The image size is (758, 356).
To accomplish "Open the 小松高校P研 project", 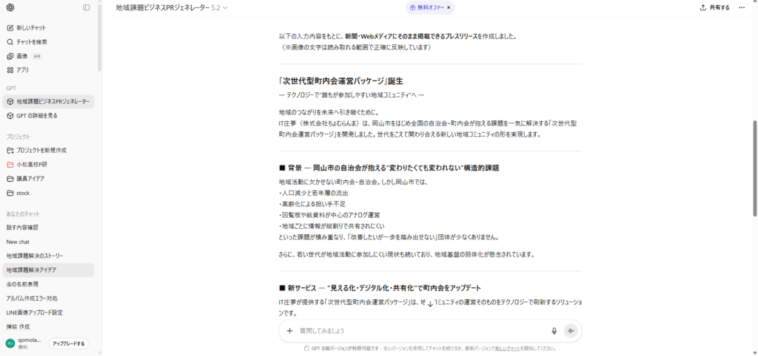I will (32, 164).
